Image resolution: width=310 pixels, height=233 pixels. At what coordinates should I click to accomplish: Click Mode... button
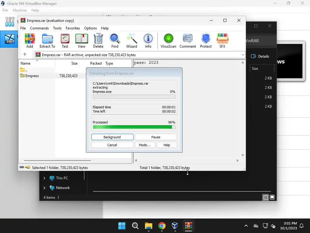point(145,145)
